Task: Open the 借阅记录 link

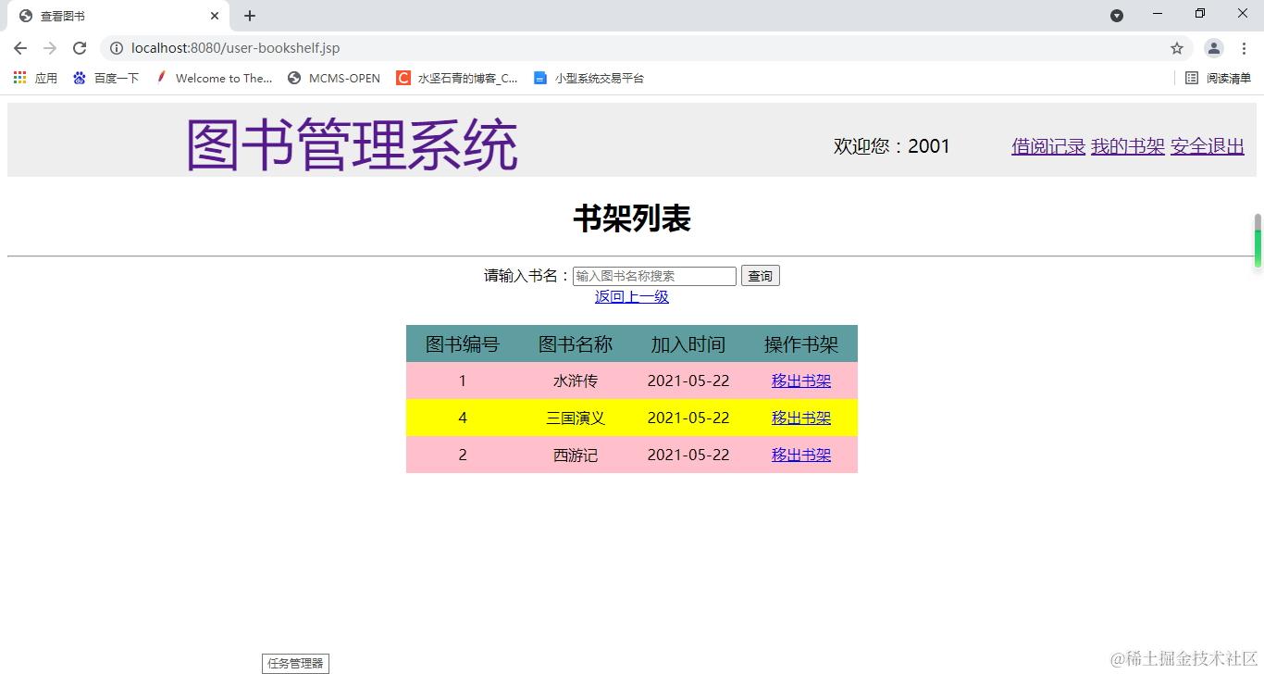Action: click(x=1047, y=146)
